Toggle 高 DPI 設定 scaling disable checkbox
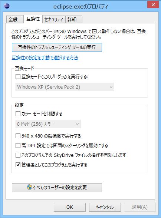 (18, 146)
